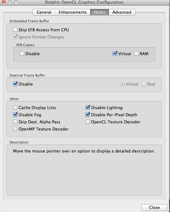This screenshot has width=170, height=212.
Task: Open the Enhancements tab
Action: tap(72, 12)
